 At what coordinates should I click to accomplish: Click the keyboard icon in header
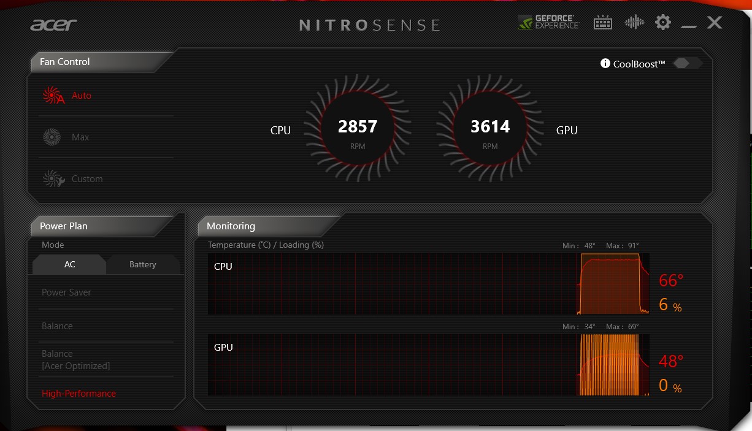(603, 23)
